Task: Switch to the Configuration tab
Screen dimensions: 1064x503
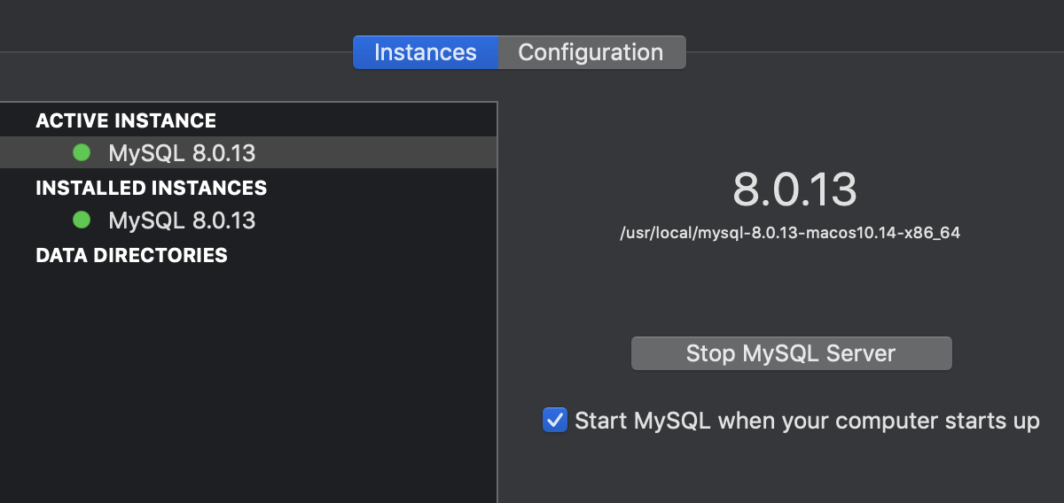Action: click(591, 52)
